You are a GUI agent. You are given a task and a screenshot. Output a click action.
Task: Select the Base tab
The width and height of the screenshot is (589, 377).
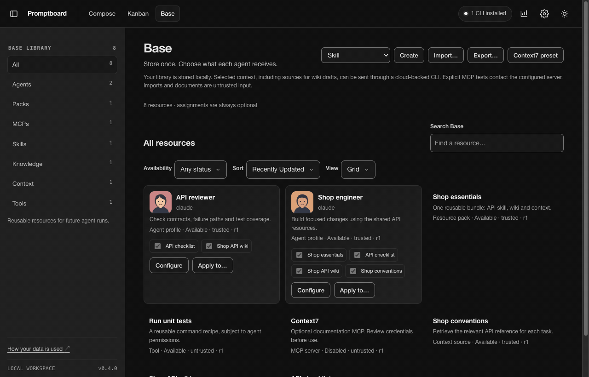pos(167,14)
